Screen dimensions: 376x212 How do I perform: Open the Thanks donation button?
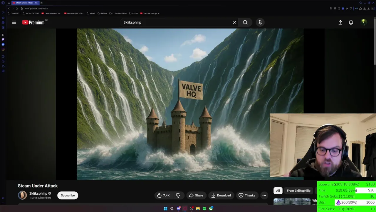tap(247, 195)
